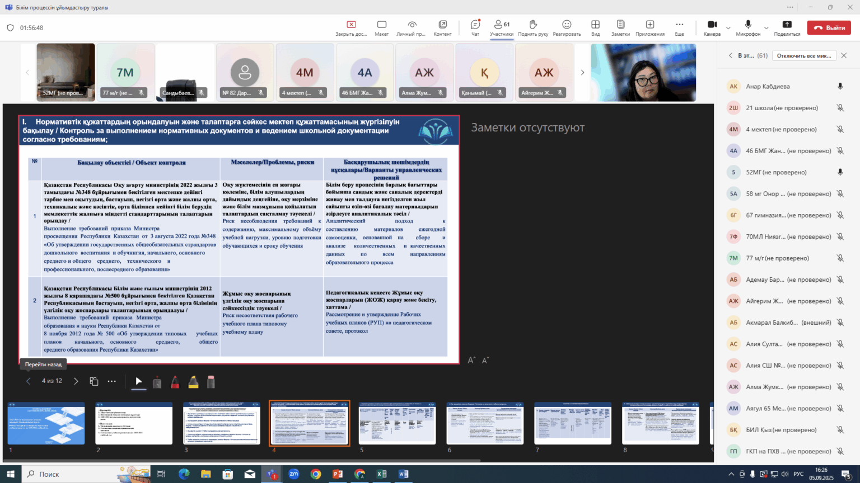Screen dimensions: 860x483
Task: Toggle the Камера on or off
Action: point(712,27)
